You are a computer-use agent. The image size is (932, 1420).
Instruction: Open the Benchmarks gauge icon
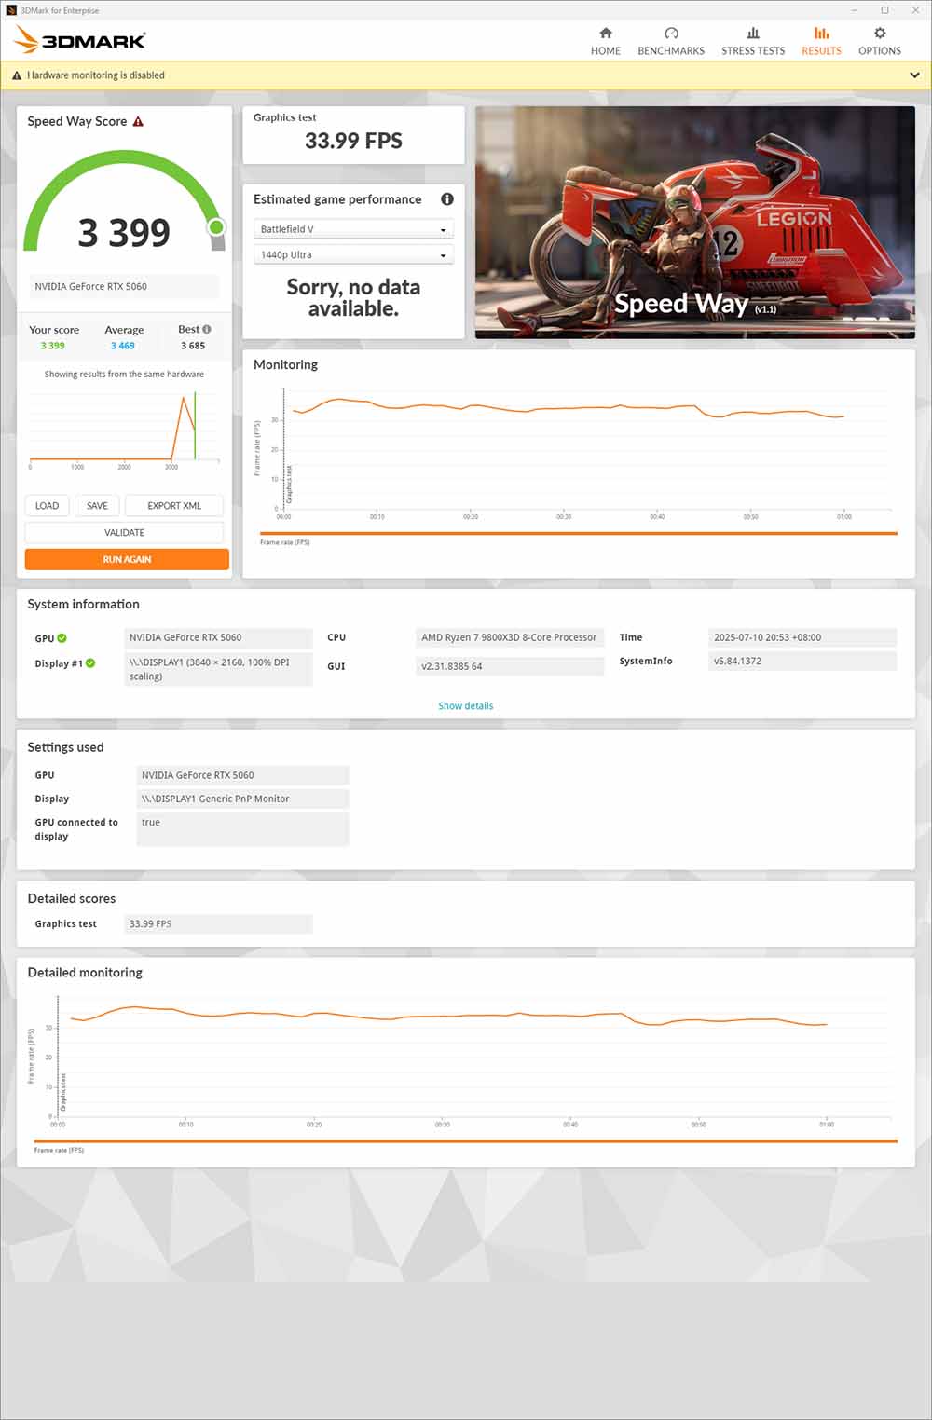(671, 34)
